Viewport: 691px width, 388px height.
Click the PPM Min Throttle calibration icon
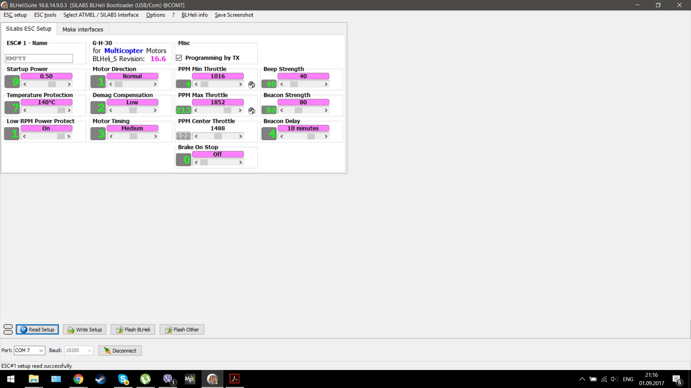pyautogui.click(x=252, y=85)
